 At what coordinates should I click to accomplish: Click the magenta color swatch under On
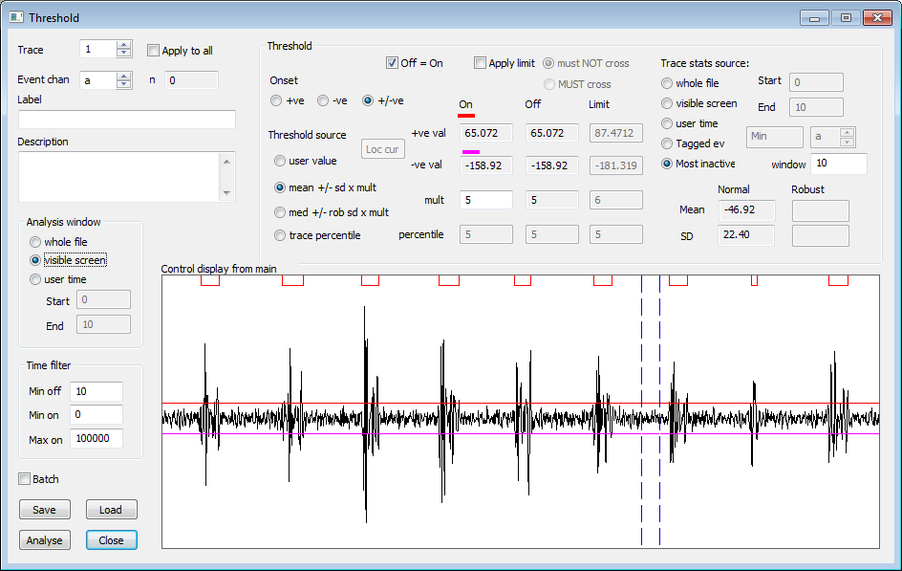pyautogui.click(x=470, y=152)
